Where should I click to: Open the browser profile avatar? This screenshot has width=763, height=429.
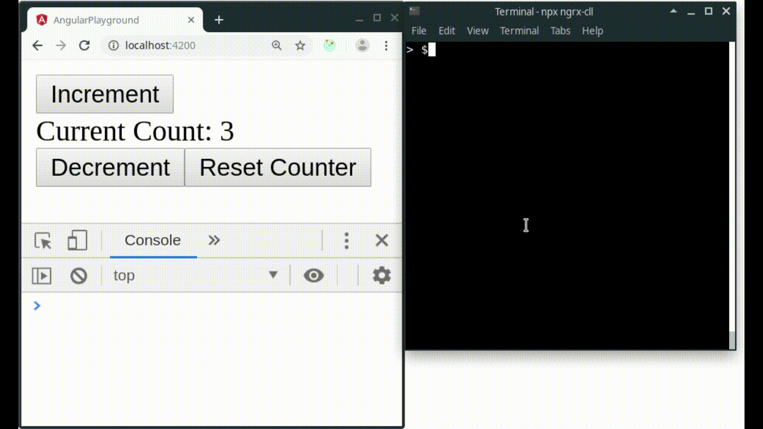(x=362, y=45)
